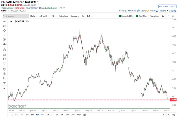Toggle drawings visibility eye in sidebar
The width and height of the screenshot is (178, 117).
pos(4,83)
